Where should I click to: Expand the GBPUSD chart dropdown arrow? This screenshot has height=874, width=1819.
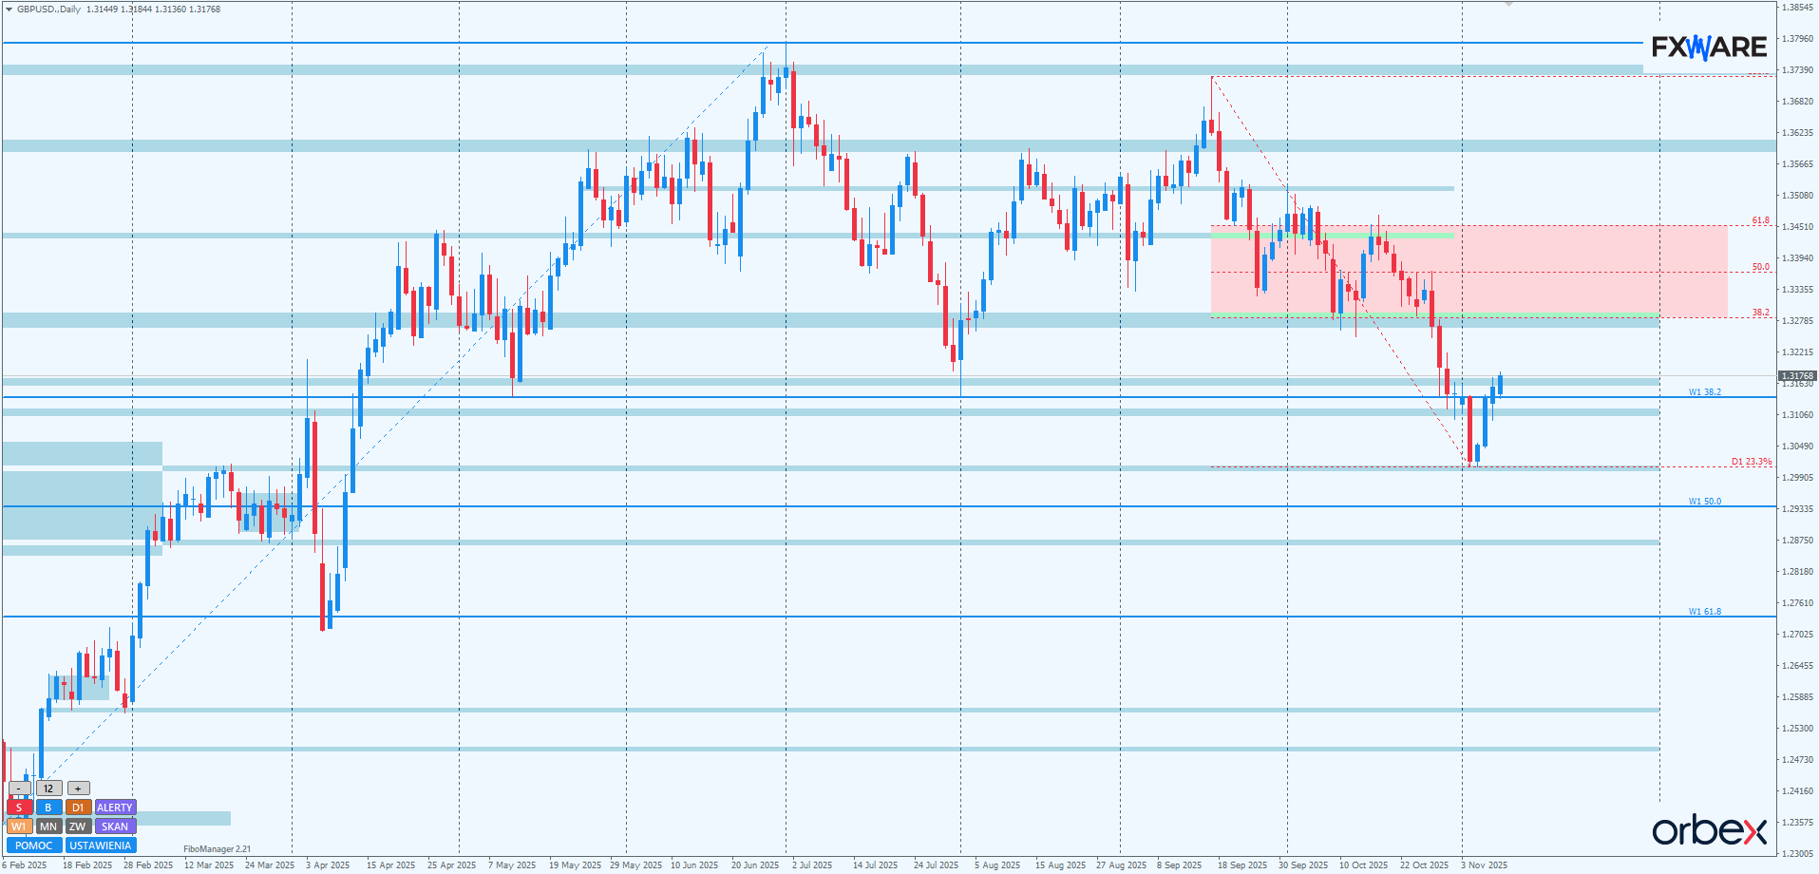9,9
